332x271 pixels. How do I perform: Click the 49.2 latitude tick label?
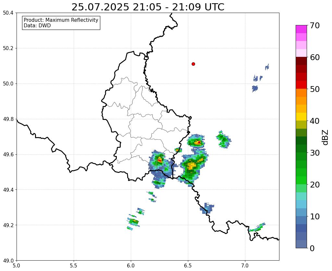click(8, 225)
